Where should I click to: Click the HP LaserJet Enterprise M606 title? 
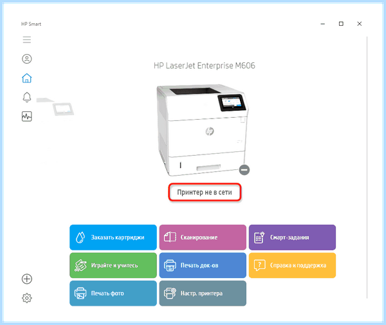[205, 66]
